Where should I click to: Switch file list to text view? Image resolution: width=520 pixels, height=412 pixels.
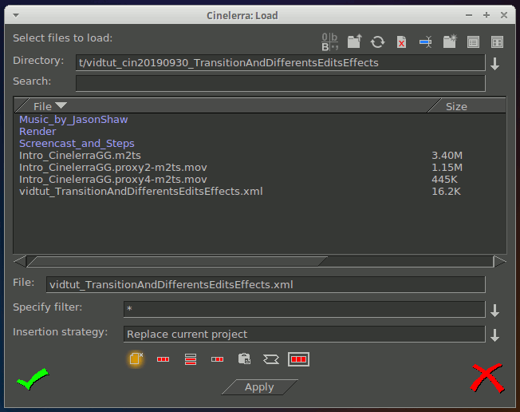coord(473,42)
